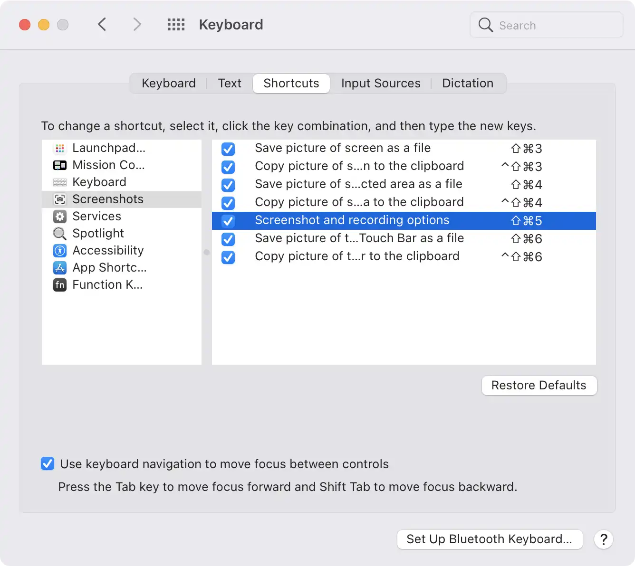Click the ⇧⌘4 key combination
This screenshot has height=566, width=635.
[527, 185]
